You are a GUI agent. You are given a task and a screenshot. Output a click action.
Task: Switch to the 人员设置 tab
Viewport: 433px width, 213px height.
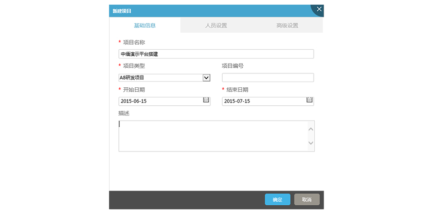(216, 25)
